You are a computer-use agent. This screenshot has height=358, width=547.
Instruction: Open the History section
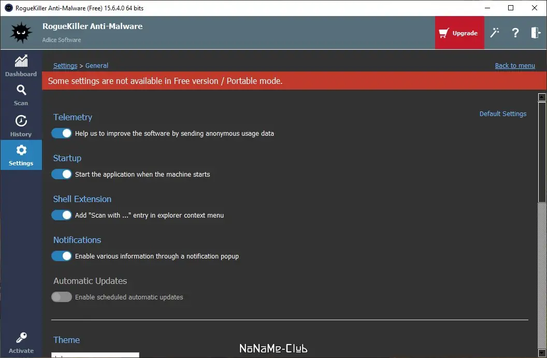coord(21,125)
